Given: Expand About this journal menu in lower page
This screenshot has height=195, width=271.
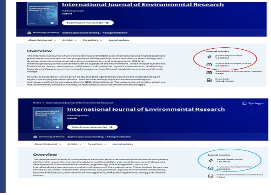Looking at the screenshot, I should click(x=48, y=144).
